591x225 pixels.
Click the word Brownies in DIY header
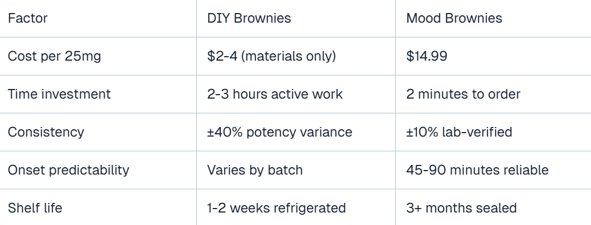point(262,18)
